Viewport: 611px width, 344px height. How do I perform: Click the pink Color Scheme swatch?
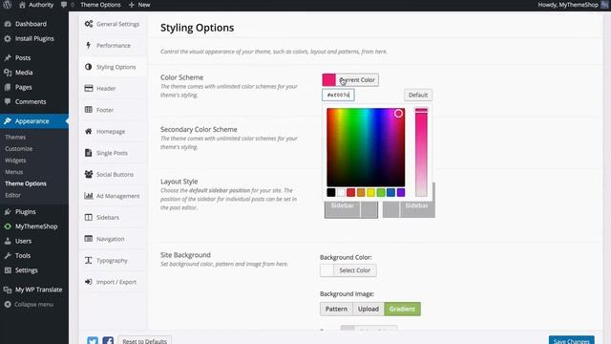point(328,79)
